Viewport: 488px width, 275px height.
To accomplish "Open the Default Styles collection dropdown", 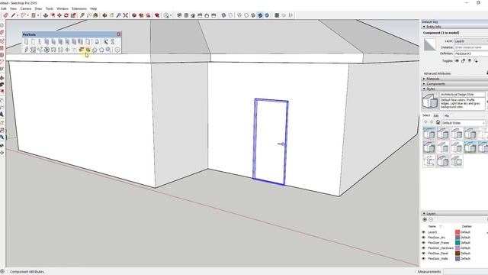I will click(464, 122).
